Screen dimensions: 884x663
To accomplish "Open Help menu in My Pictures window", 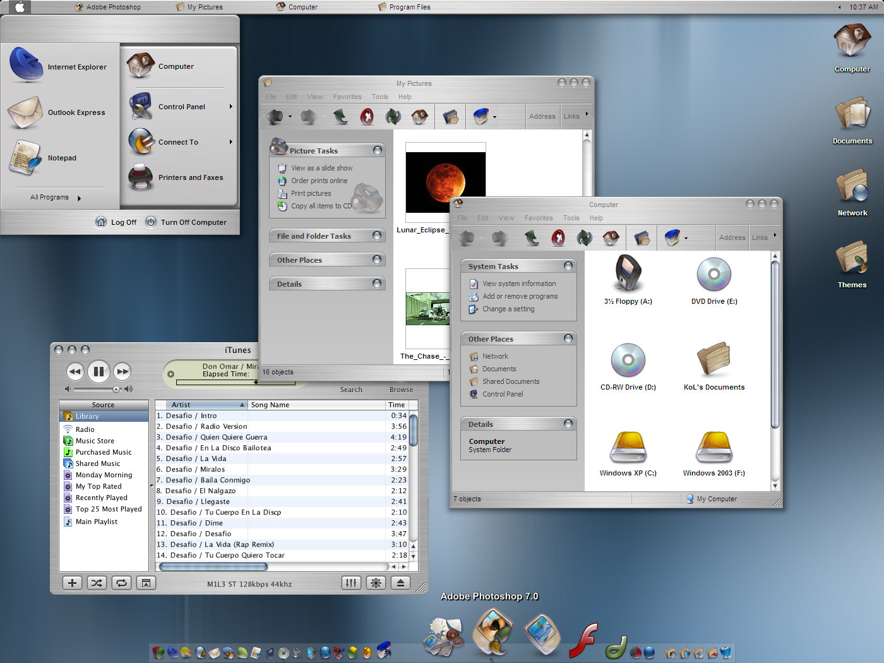I will (x=405, y=97).
